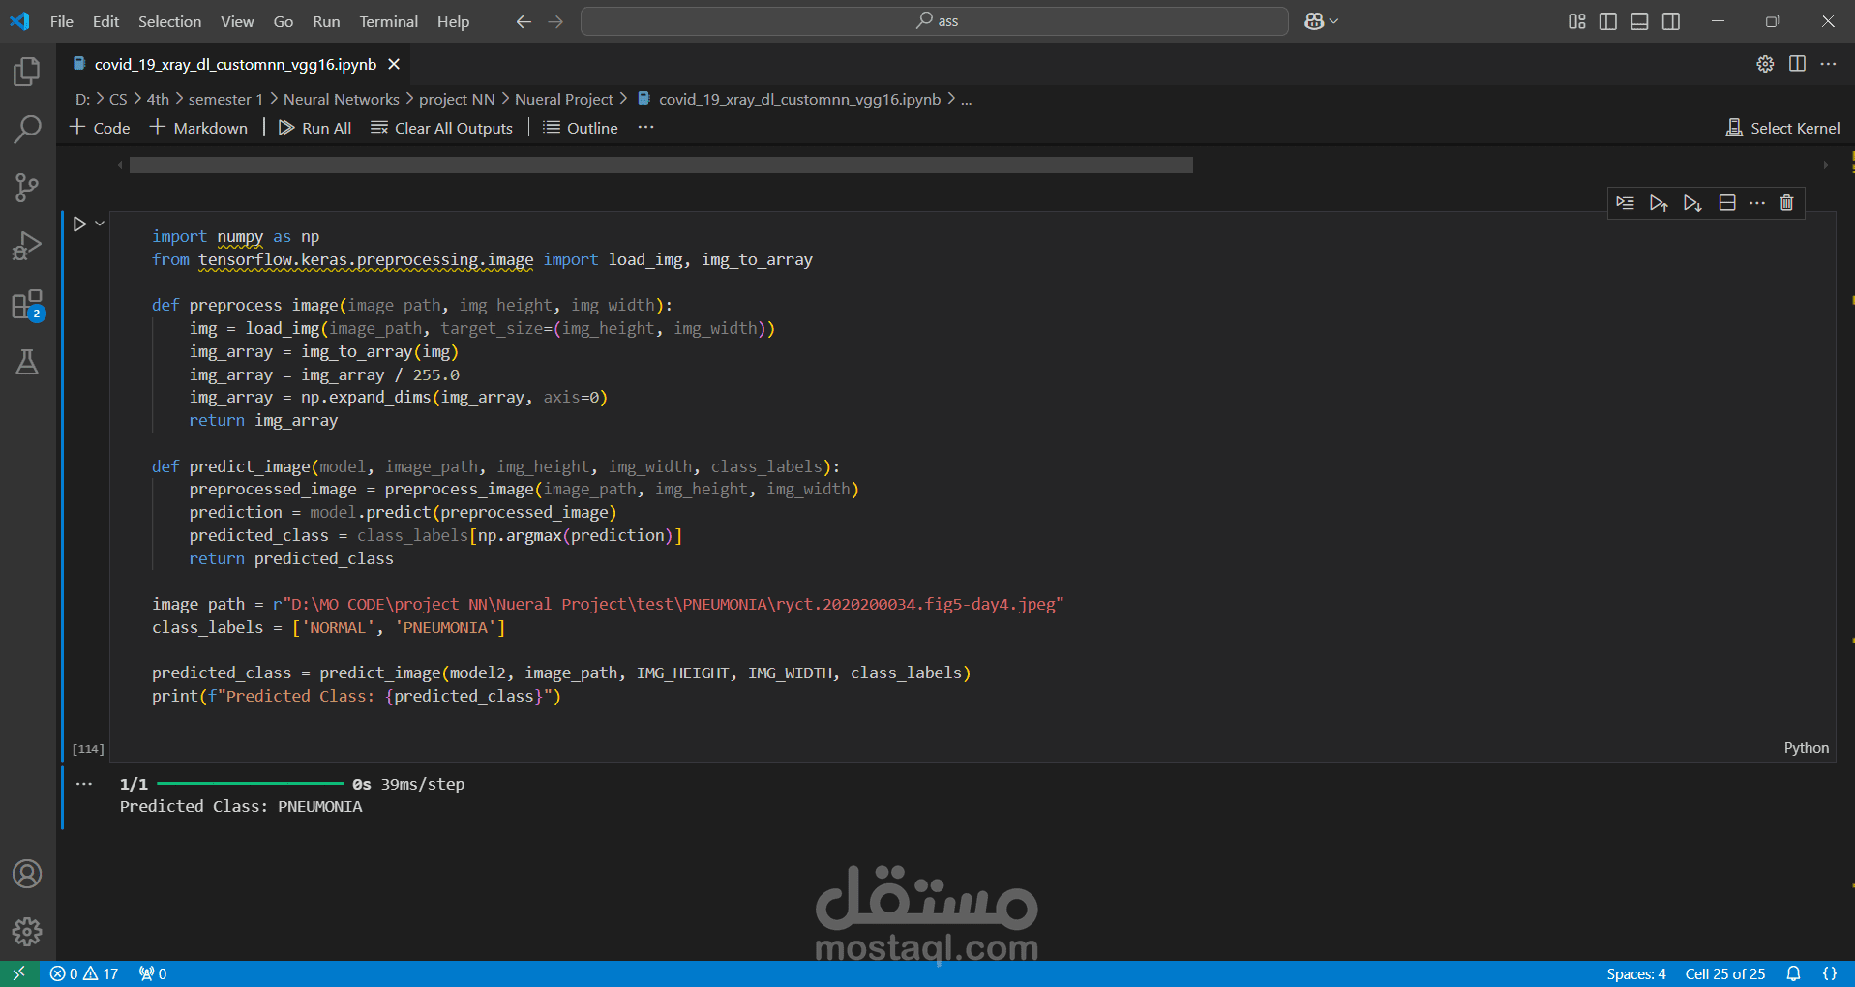Screen dimensions: 1855x987
Task: Open Terminal menu
Action: click(x=389, y=21)
